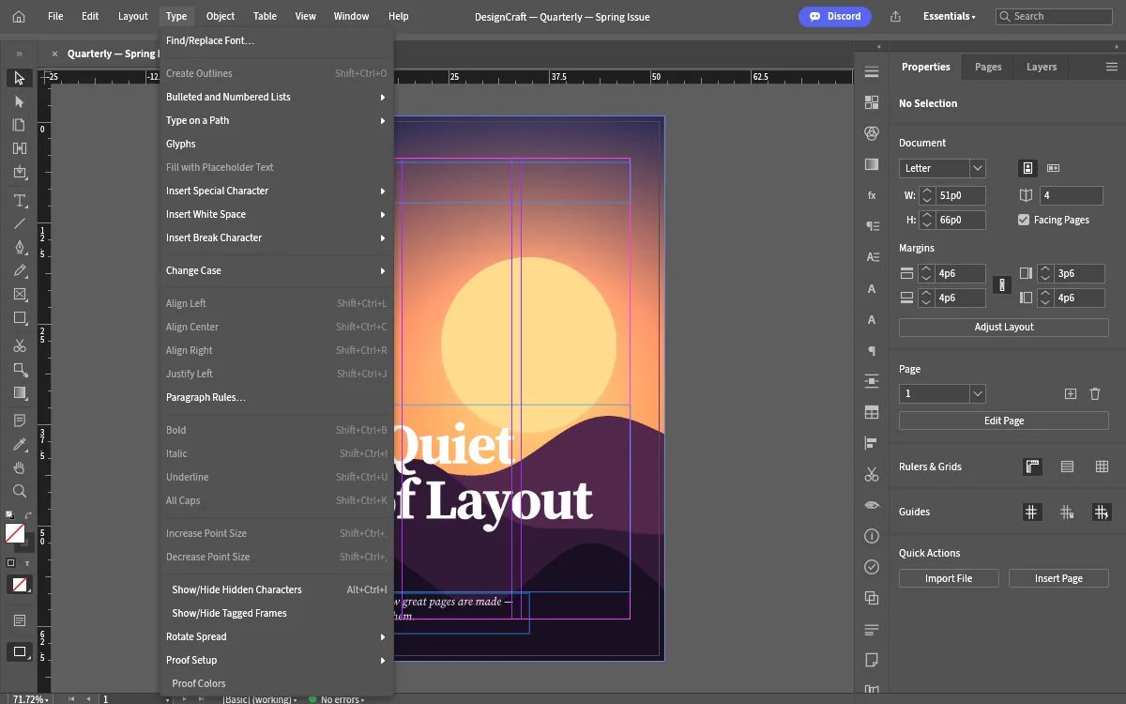Select the Gap tool
Image resolution: width=1126 pixels, height=704 pixels.
click(19, 148)
